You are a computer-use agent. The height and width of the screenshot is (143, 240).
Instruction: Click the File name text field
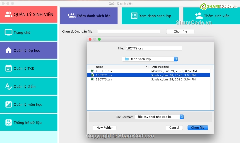click(x=154, y=48)
